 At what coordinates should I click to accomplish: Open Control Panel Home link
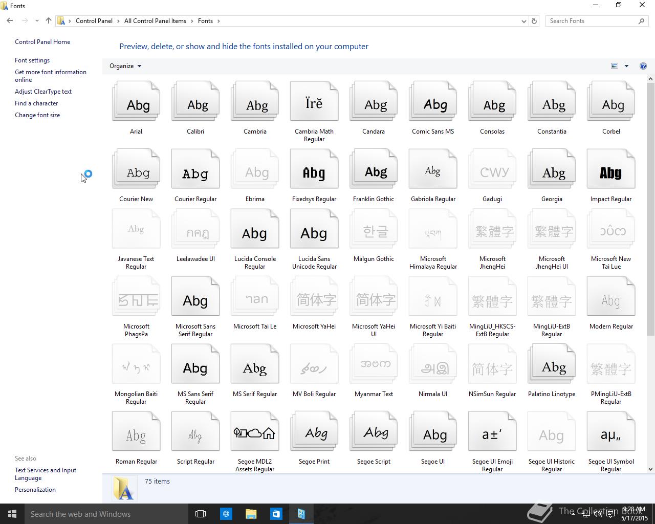click(x=42, y=42)
